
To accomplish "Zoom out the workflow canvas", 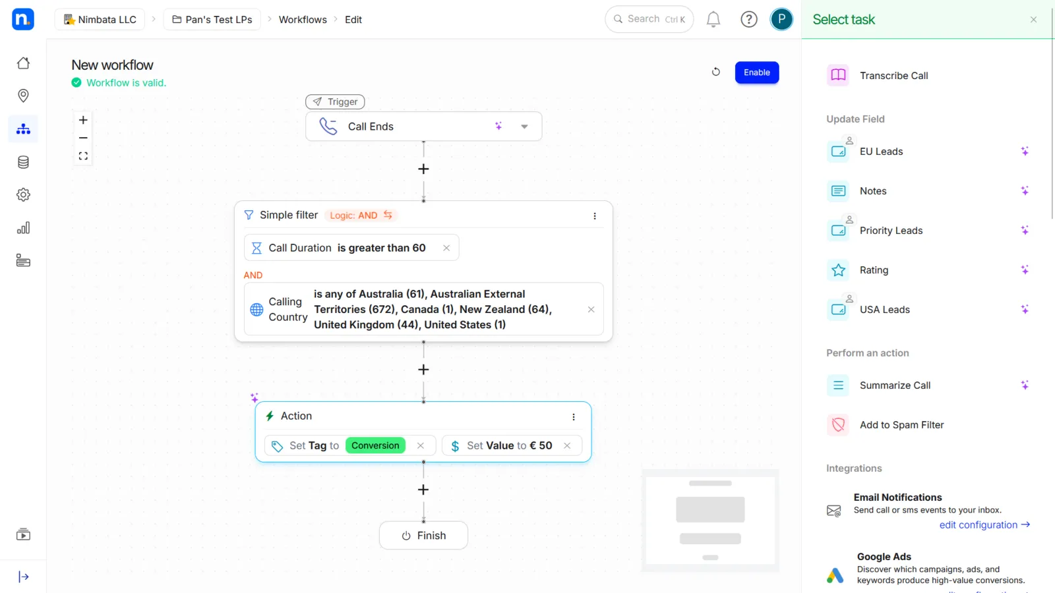I will [x=83, y=138].
